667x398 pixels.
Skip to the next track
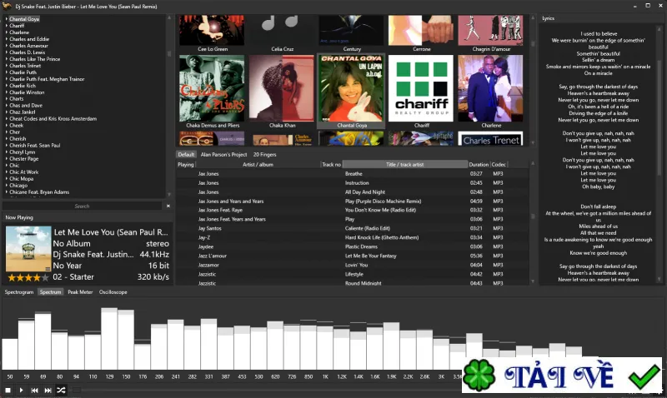click(48, 390)
